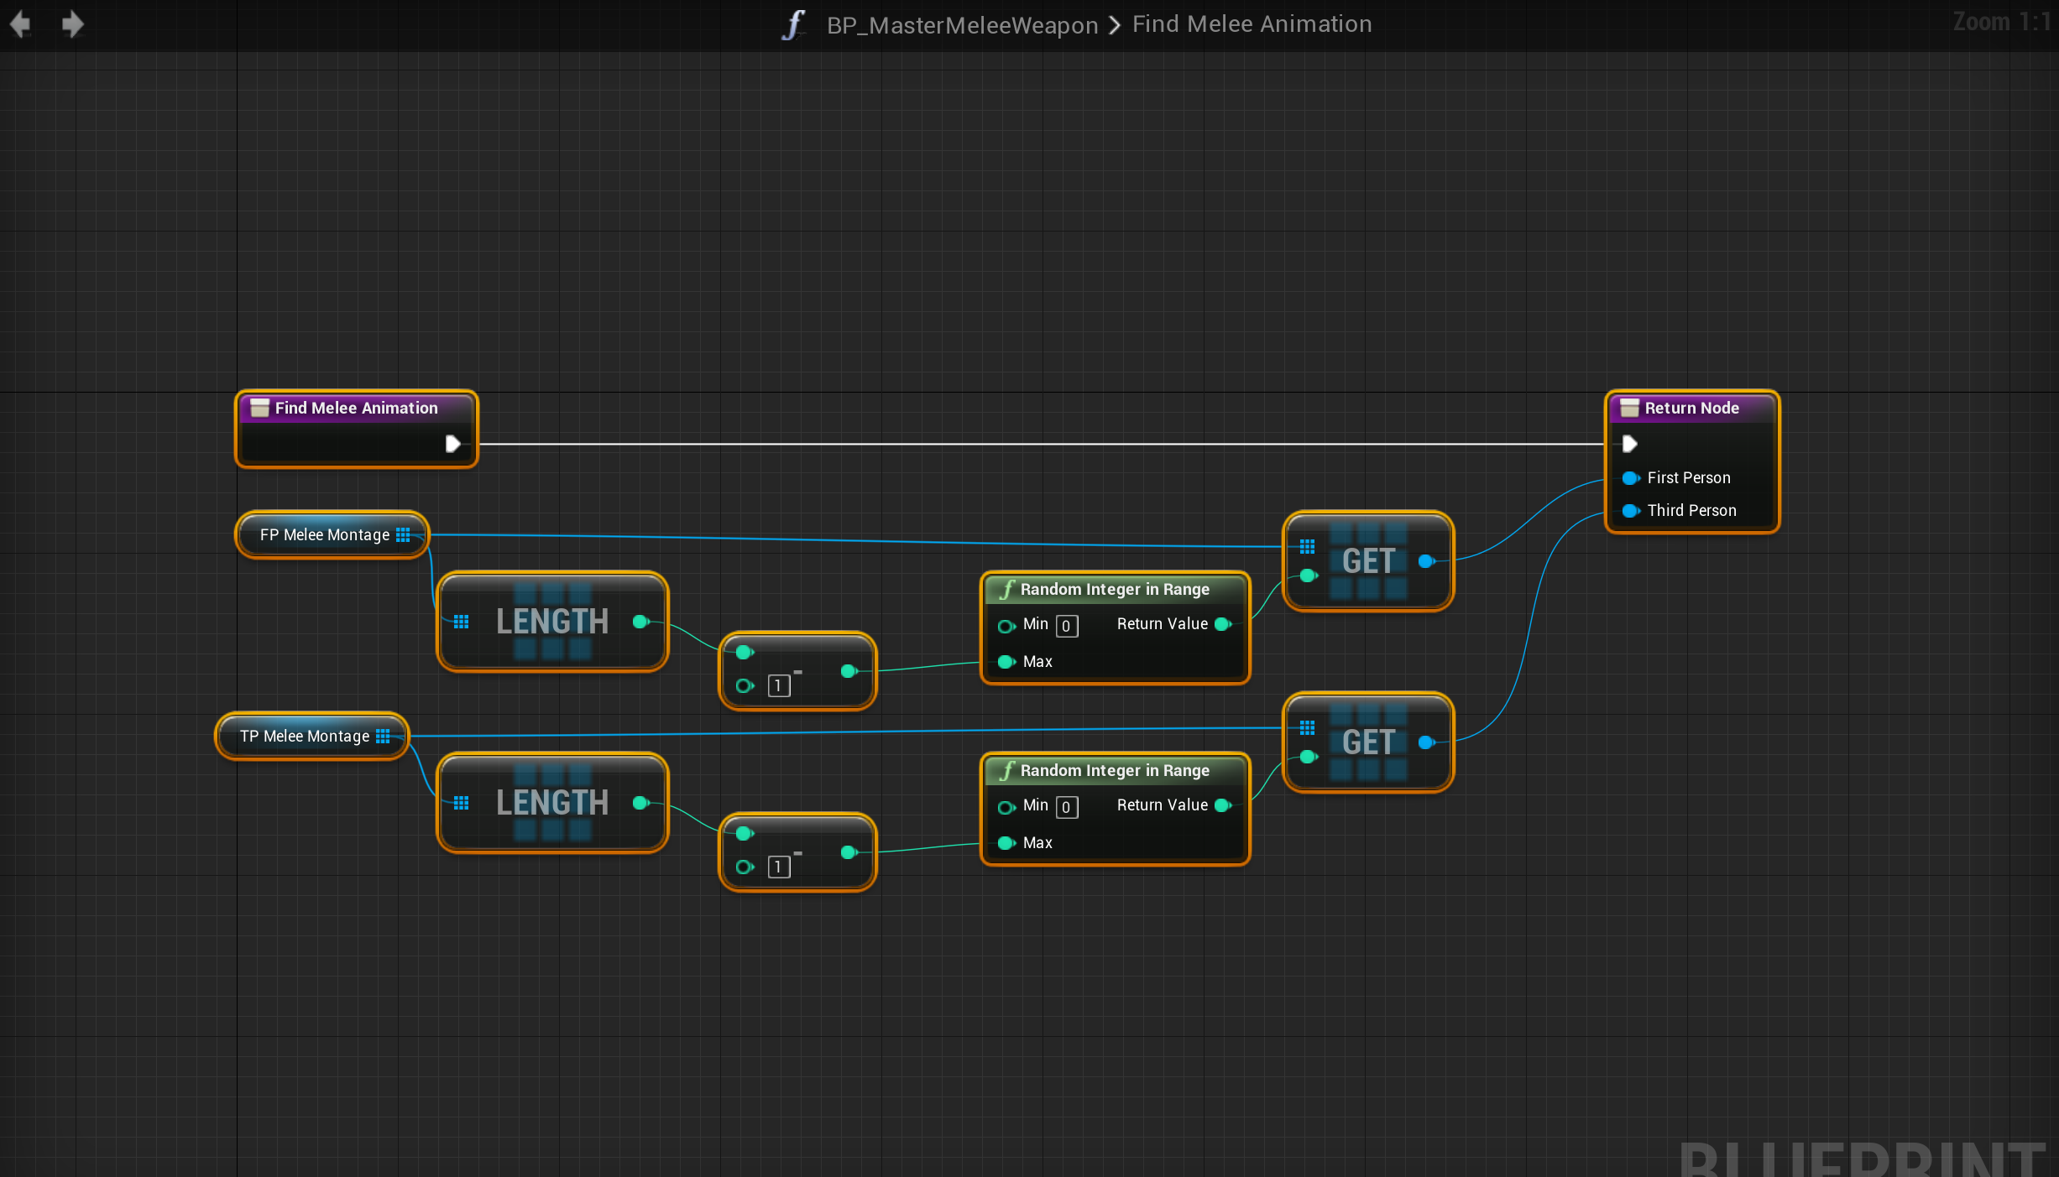Image resolution: width=2059 pixels, height=1177 pixels.
Task: Click Third Person pin on Return Node
Action: point(1630,511)
